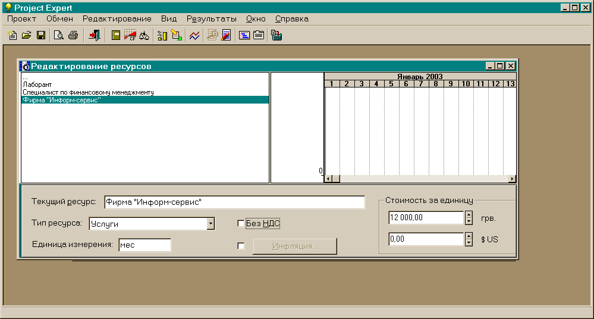This screenshot has width=594, height=319.
Task: Click the printer icon in the toolbar
Action: point(73,36)
